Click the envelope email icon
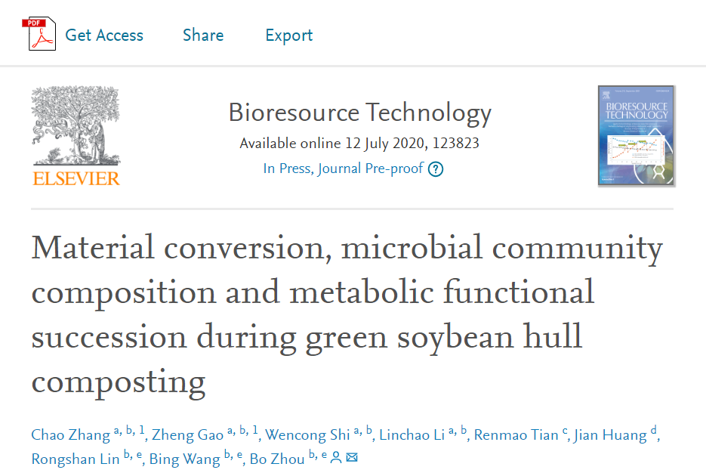 351,458
